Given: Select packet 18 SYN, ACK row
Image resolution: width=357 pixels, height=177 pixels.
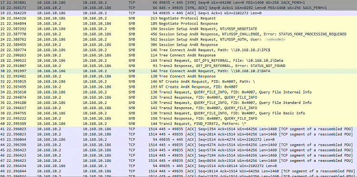Looking at the screenshot, I should coord(178,8).
